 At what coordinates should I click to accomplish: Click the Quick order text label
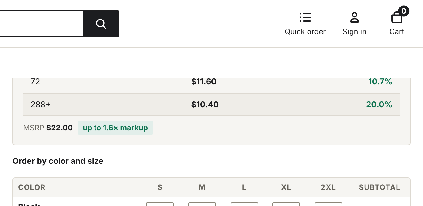pos(305,32)
